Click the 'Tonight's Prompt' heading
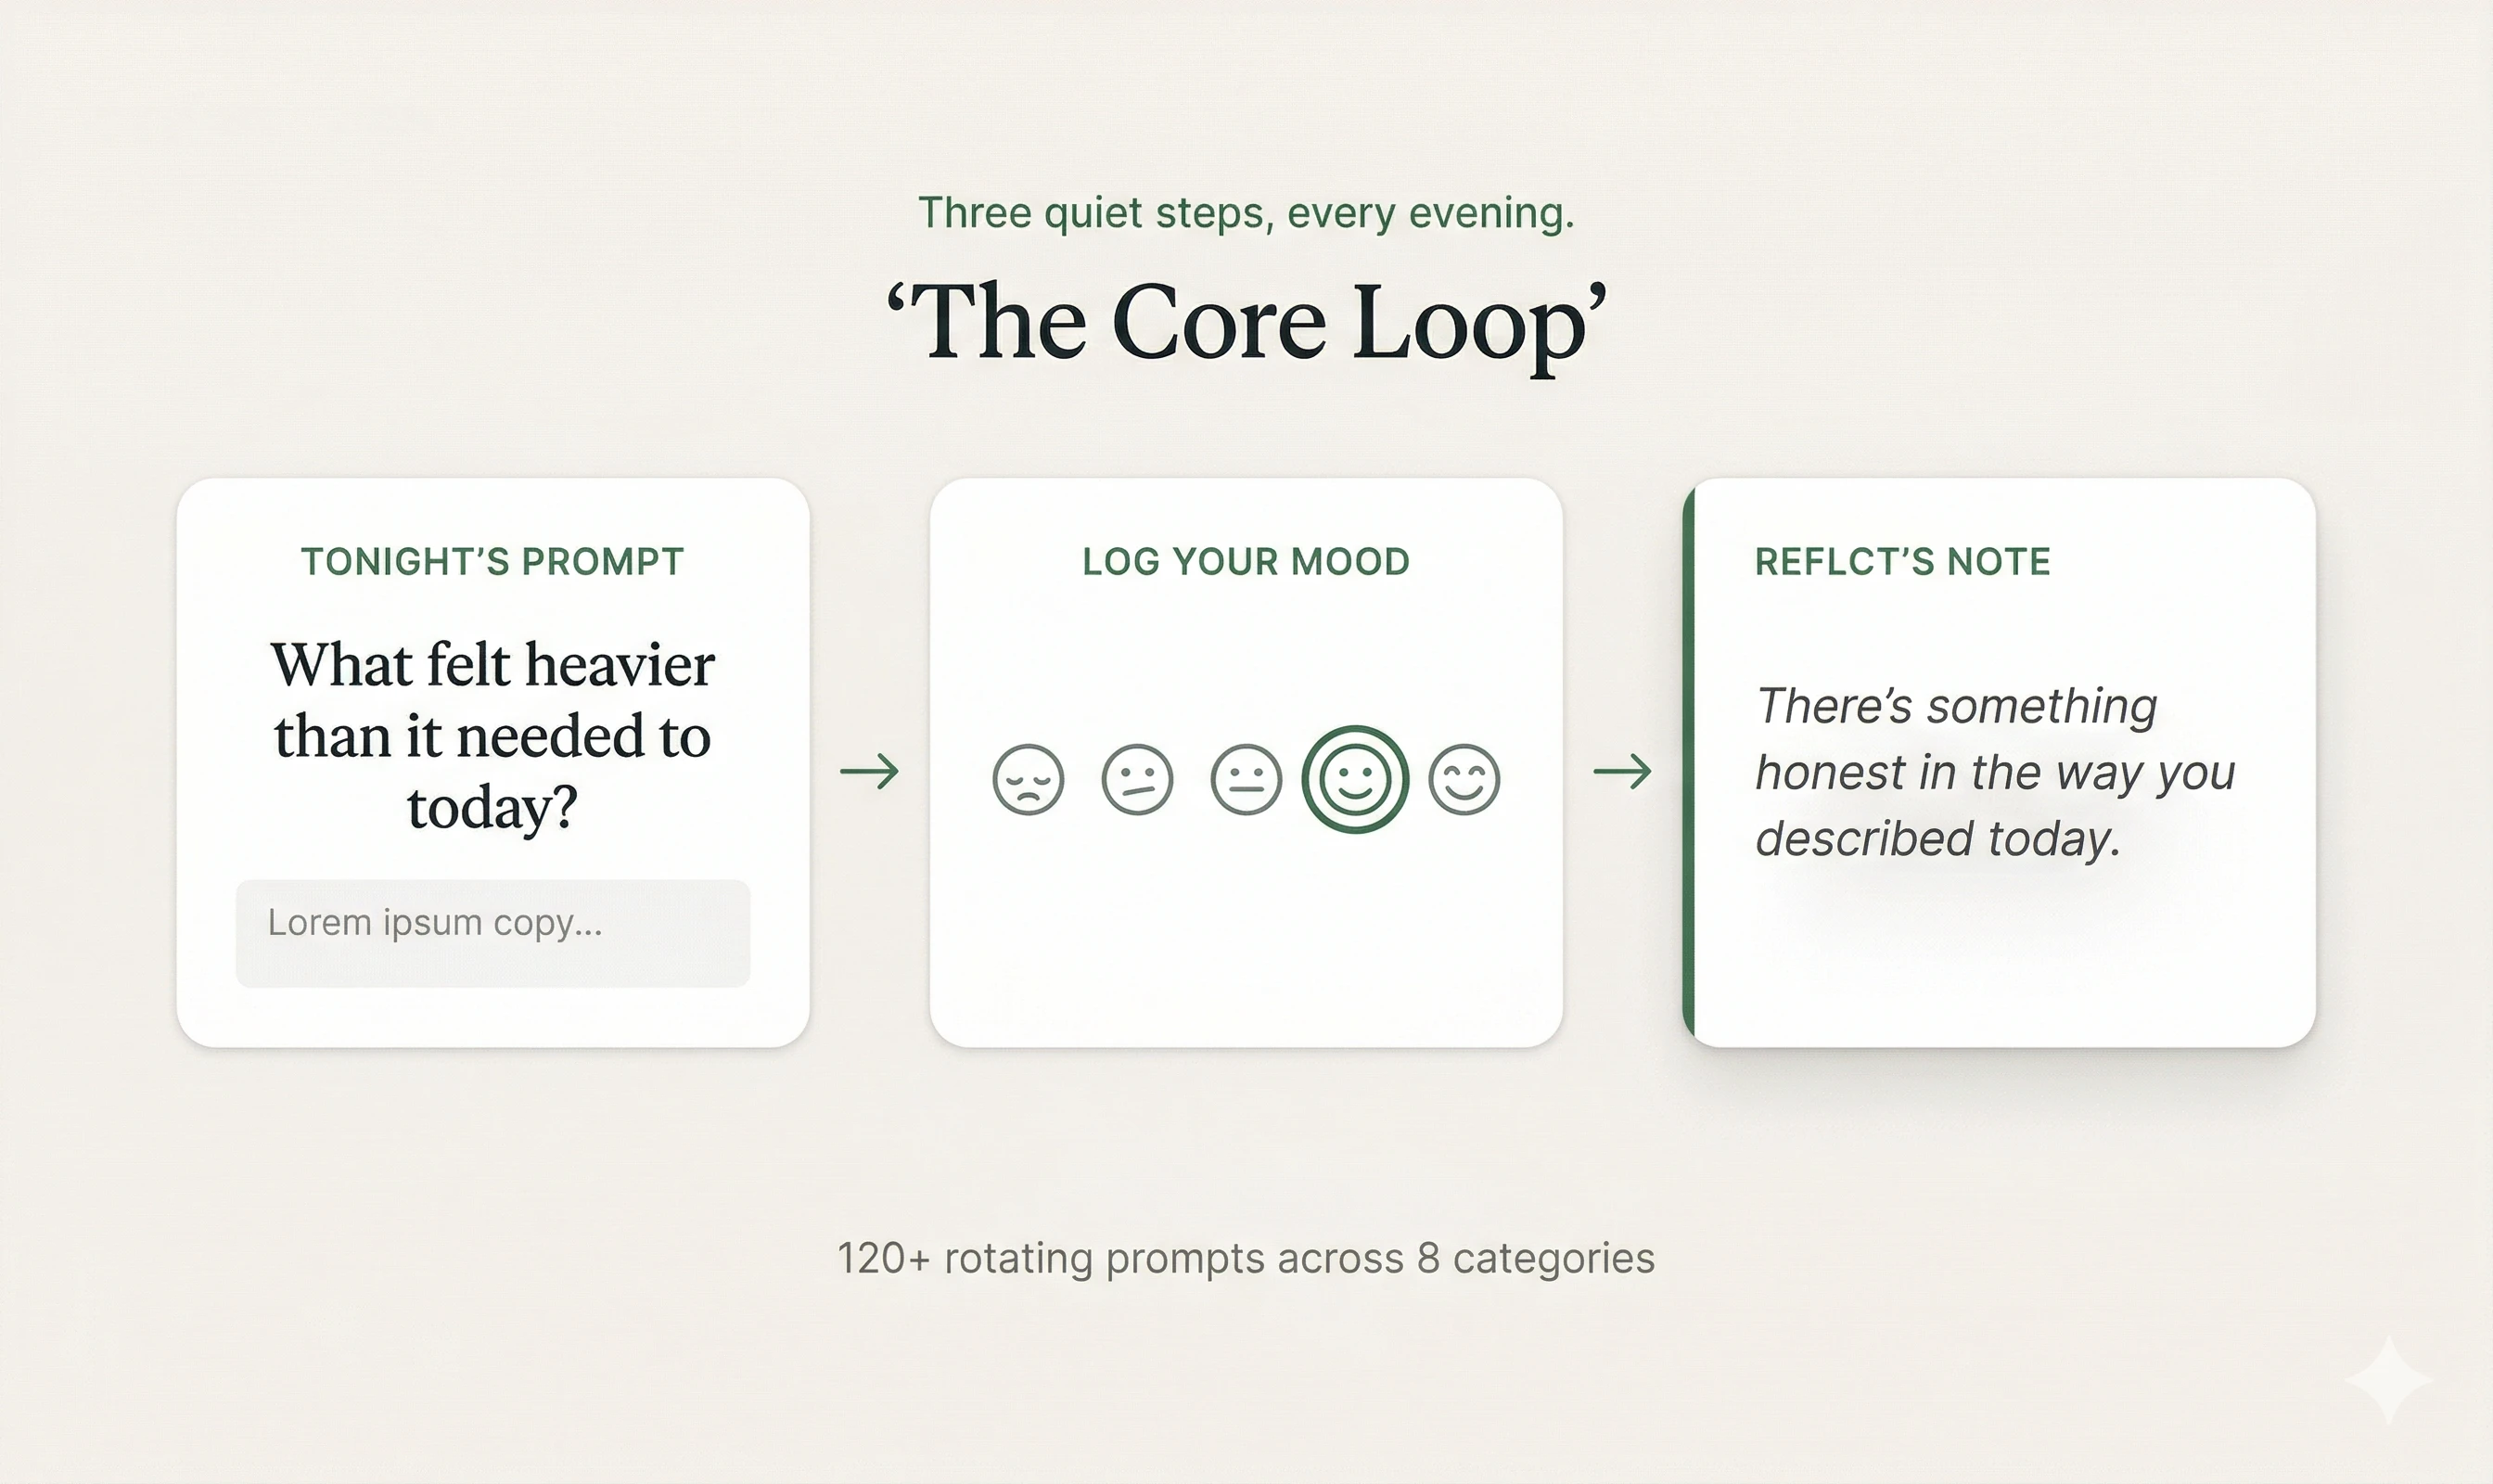 click(492, 562)
